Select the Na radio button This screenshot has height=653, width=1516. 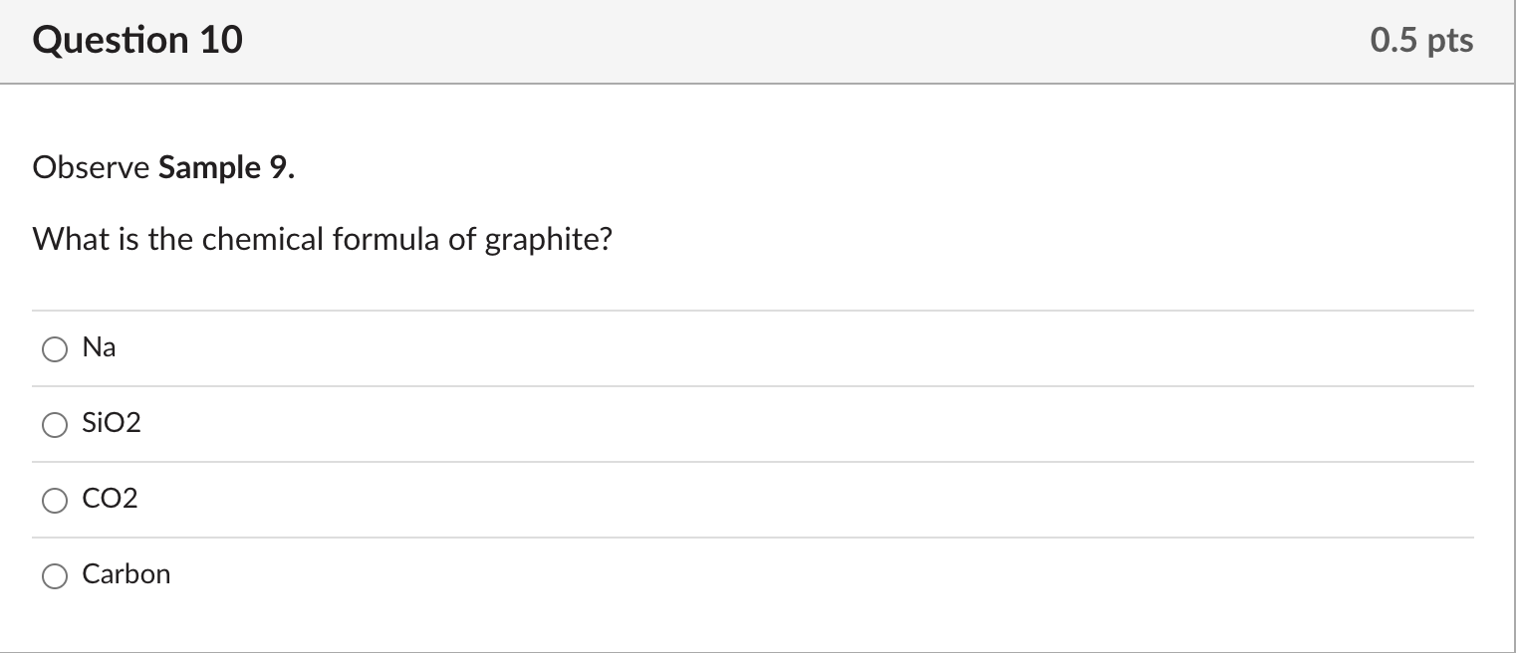tap(55, 349)
